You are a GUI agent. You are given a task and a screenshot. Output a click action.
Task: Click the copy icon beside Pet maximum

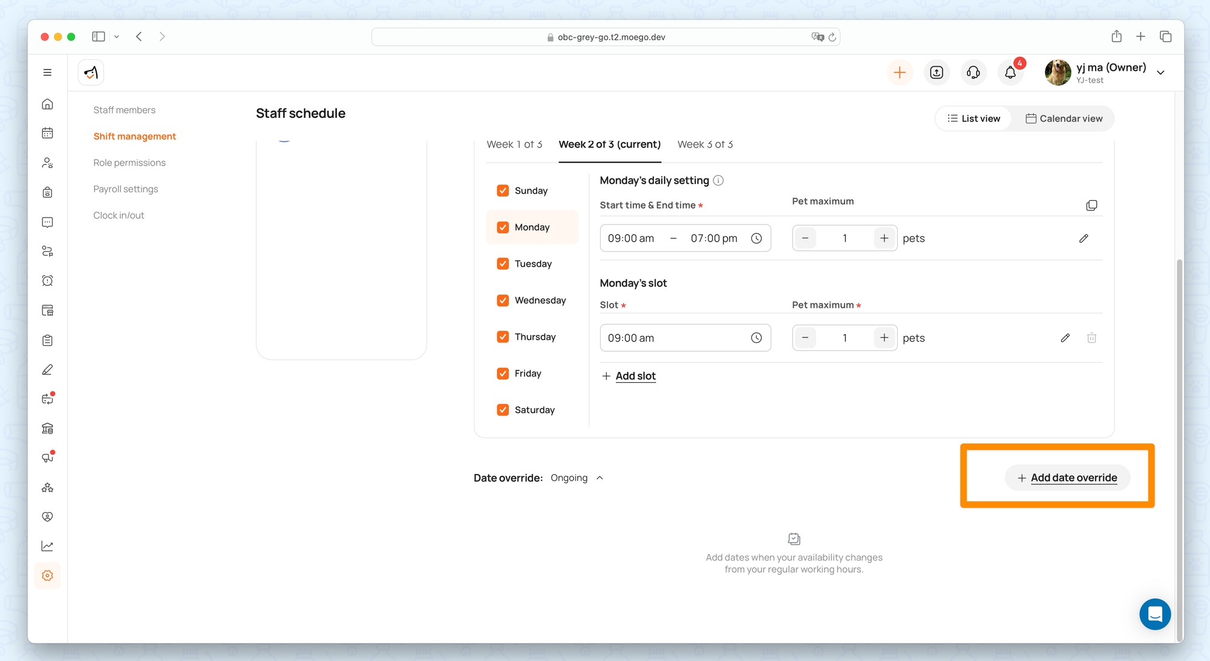tap(1091, 206)
